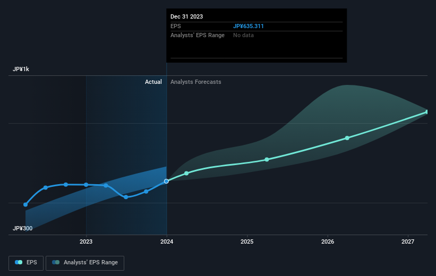
Task: Click the Analysts' EPS Range legend swatch
Action: click(56, 262)
